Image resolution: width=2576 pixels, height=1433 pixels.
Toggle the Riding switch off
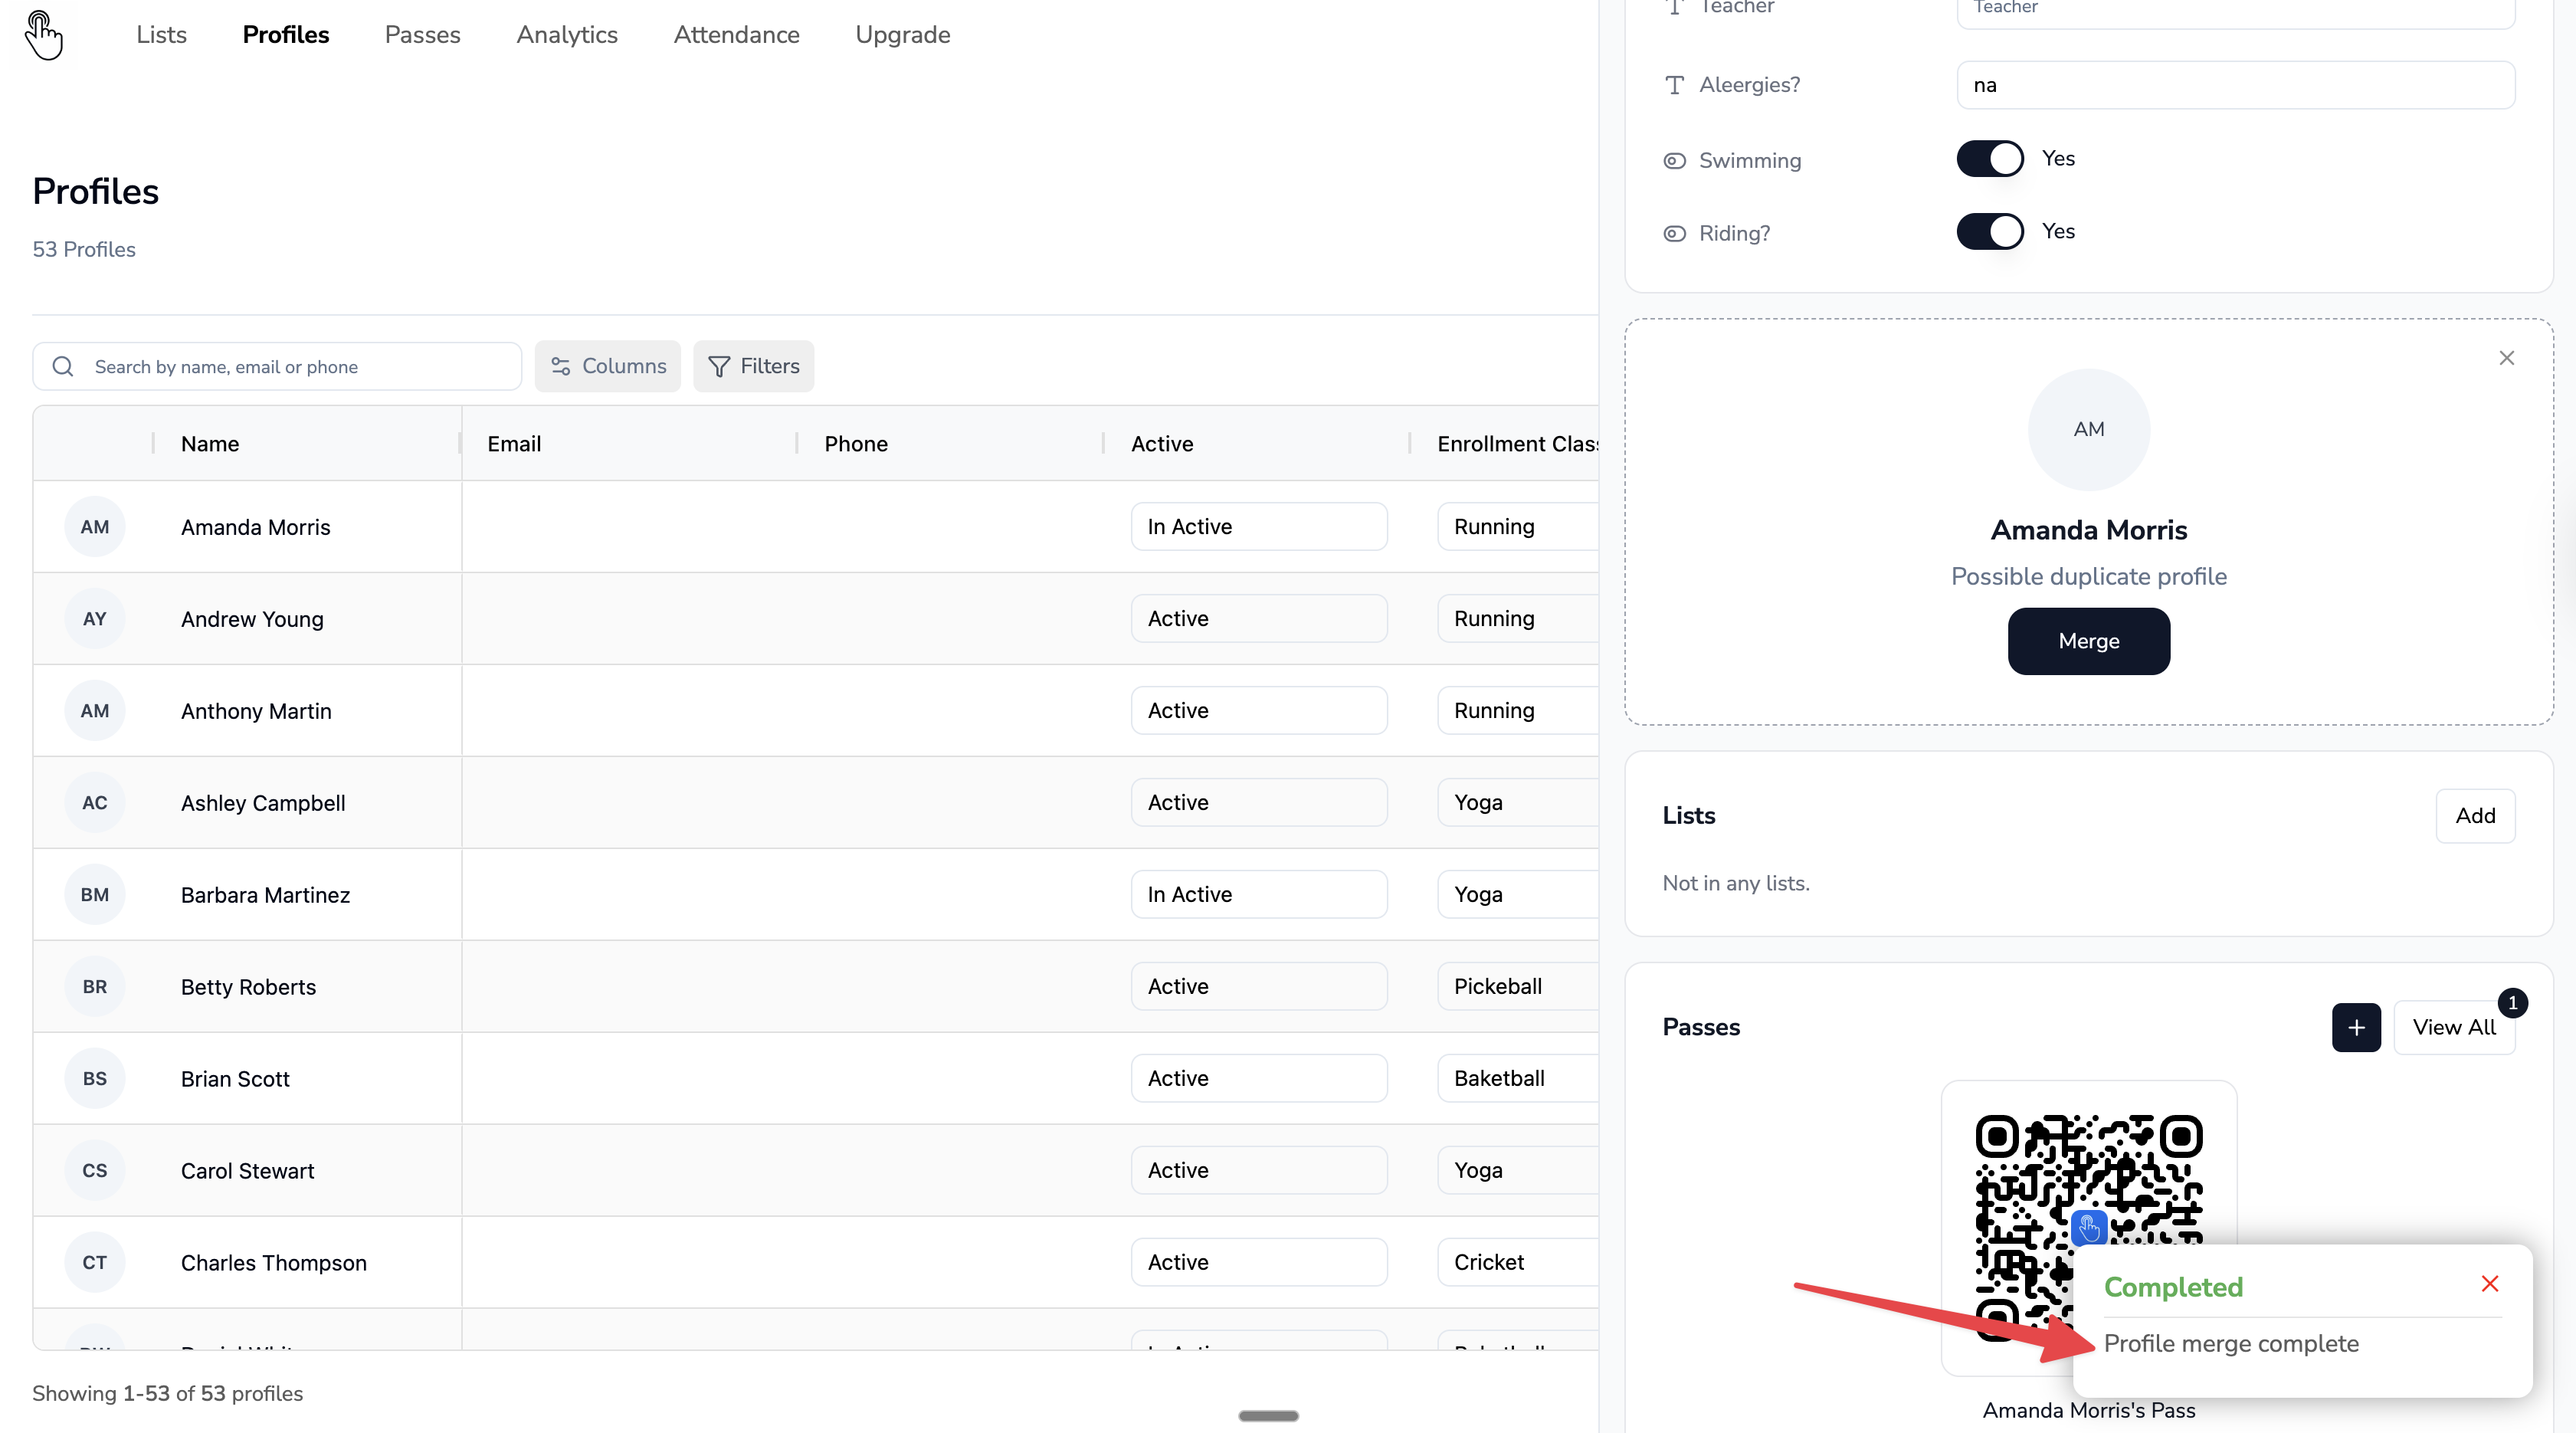[1990, 231]
